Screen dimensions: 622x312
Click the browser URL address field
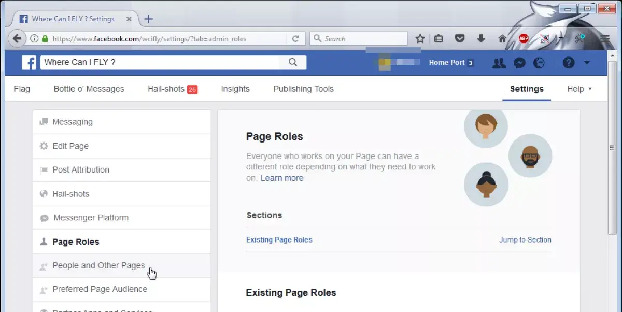coord(166,39)
